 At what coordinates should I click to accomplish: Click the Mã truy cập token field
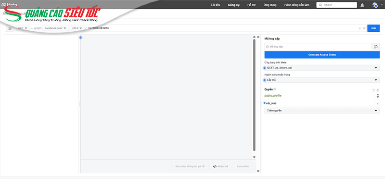click(318, 47)
